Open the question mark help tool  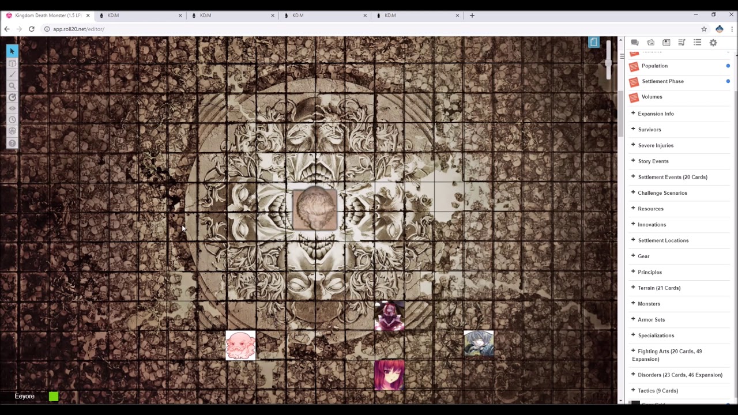(12, 143)
